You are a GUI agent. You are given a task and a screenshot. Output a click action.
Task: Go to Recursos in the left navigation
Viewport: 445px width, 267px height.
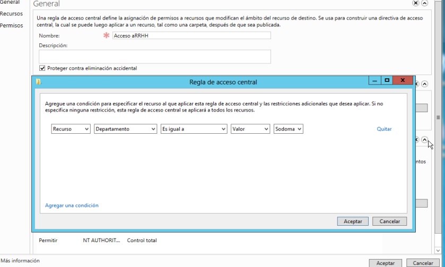(11, 14)
